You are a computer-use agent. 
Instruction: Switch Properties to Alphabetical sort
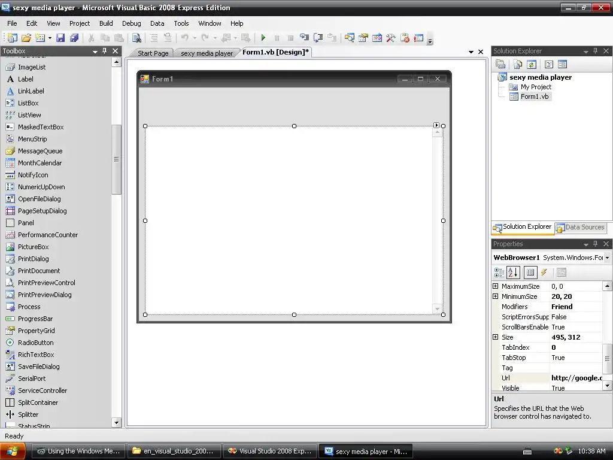(x=513, y=273)
